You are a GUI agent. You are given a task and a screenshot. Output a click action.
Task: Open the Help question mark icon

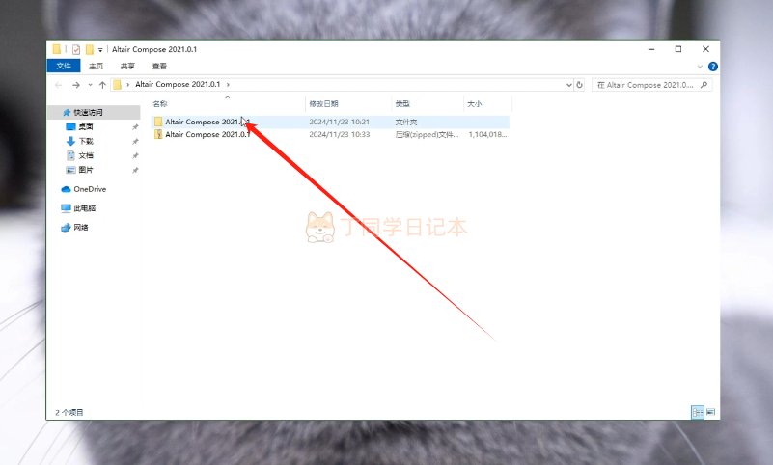pos(713,67)
